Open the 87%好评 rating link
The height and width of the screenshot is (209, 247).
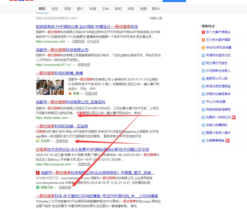point(93,42)
